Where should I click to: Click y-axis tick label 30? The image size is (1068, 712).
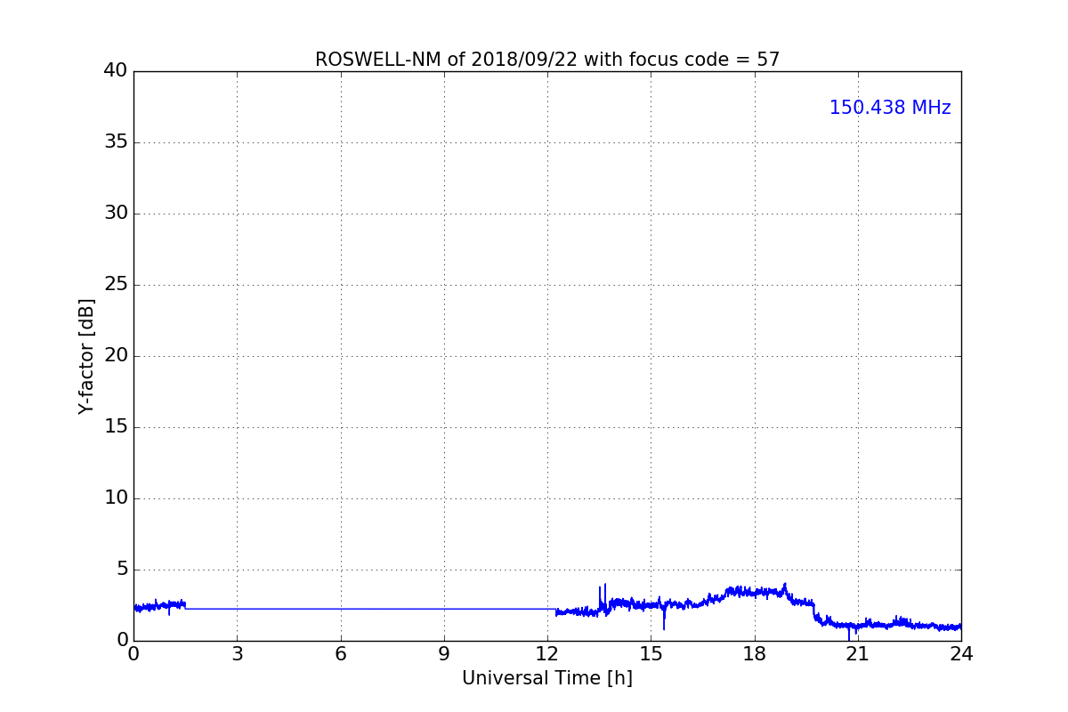pos(116,214)
